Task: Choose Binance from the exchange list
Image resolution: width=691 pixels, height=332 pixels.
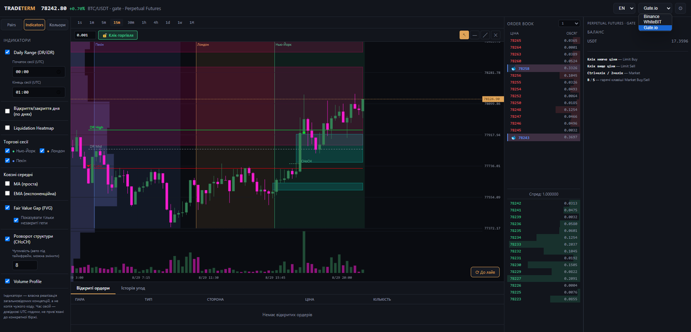Action: coord(655,17)
